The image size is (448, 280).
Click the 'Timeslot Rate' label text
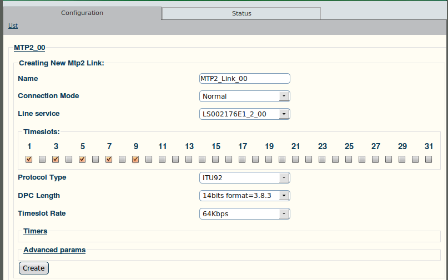(x=42, y=213)
